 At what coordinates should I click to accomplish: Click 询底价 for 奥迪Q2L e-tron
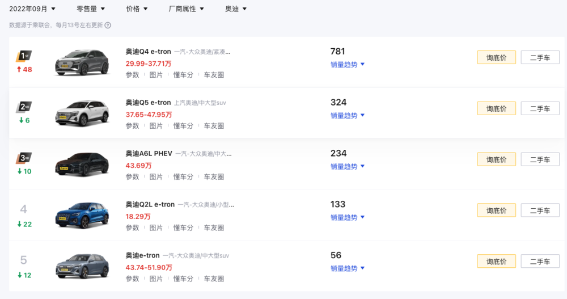point(497,210)
